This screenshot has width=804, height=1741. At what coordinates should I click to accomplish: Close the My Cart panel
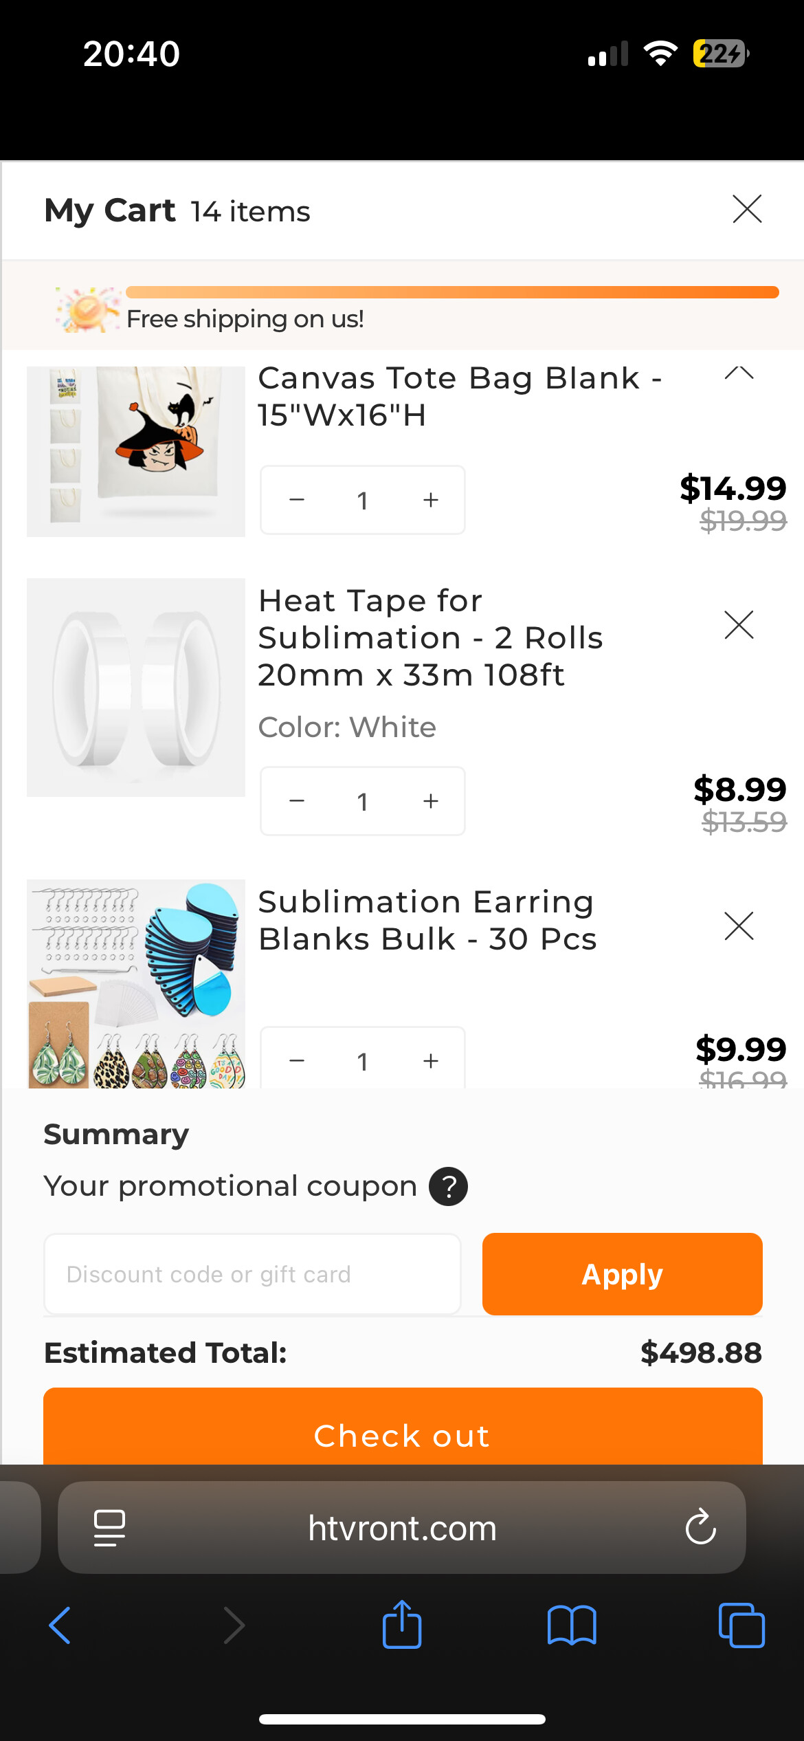tap(747, 209)
